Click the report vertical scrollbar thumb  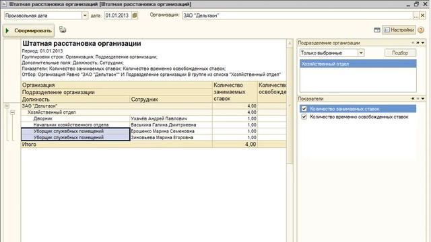click(x=290, y=106)
